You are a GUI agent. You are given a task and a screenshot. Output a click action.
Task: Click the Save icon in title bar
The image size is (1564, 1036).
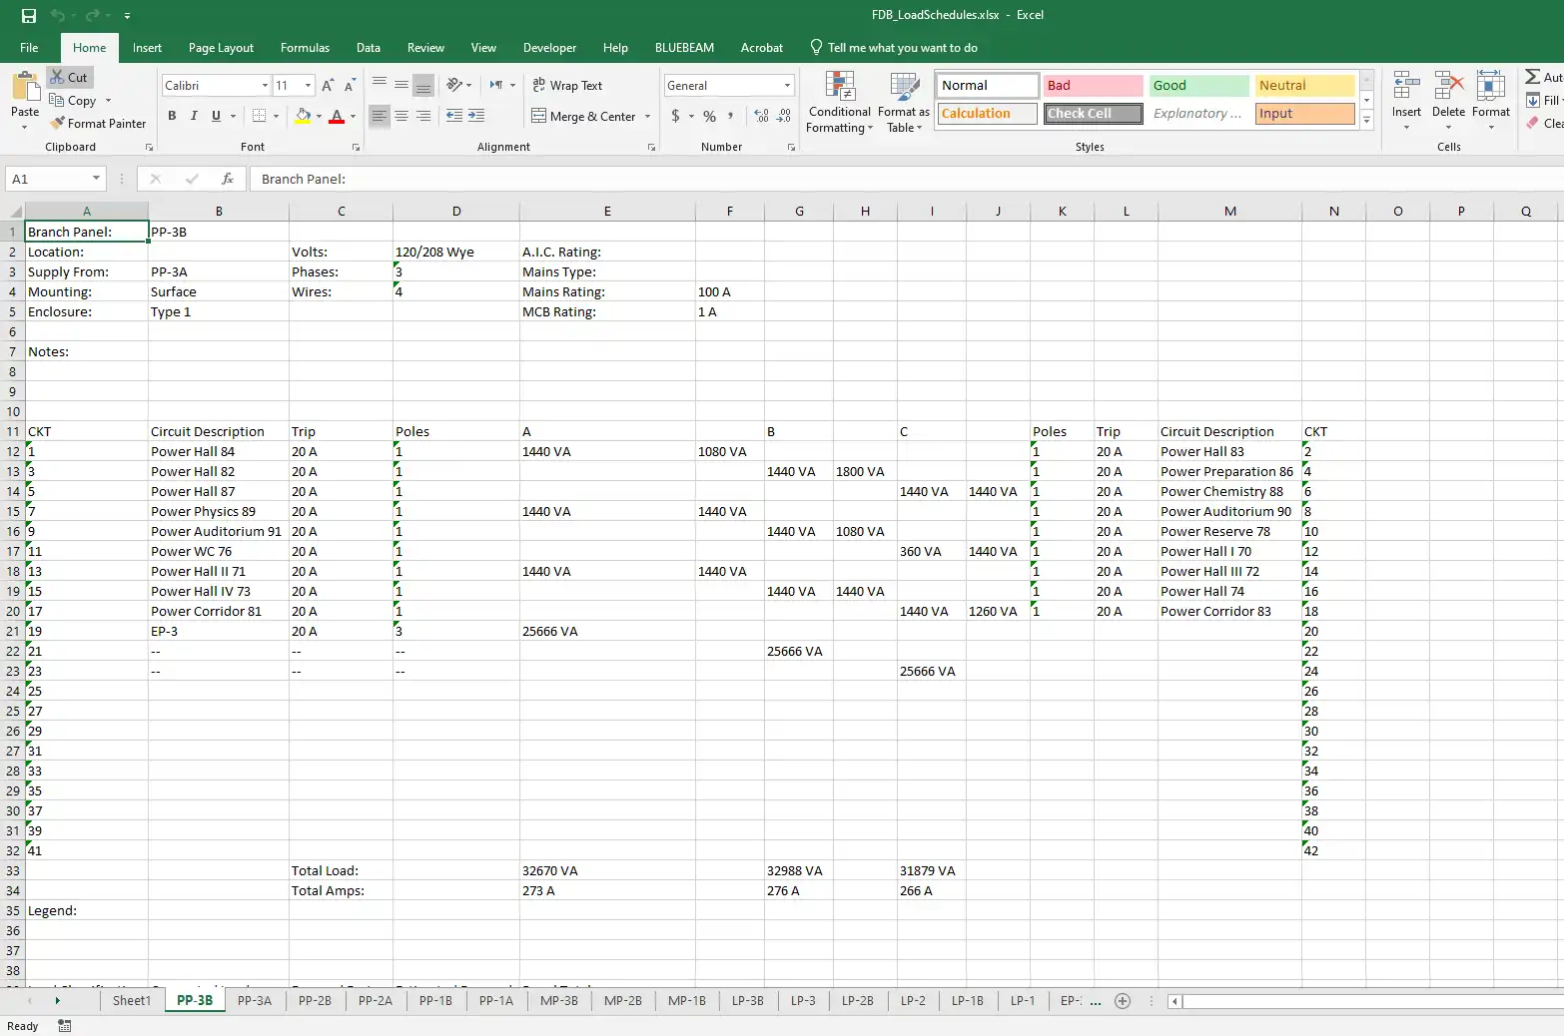[28, 15]
